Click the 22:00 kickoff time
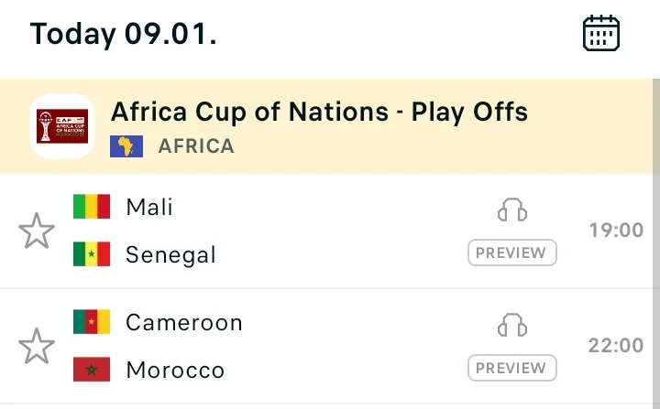 coord(616,346)
